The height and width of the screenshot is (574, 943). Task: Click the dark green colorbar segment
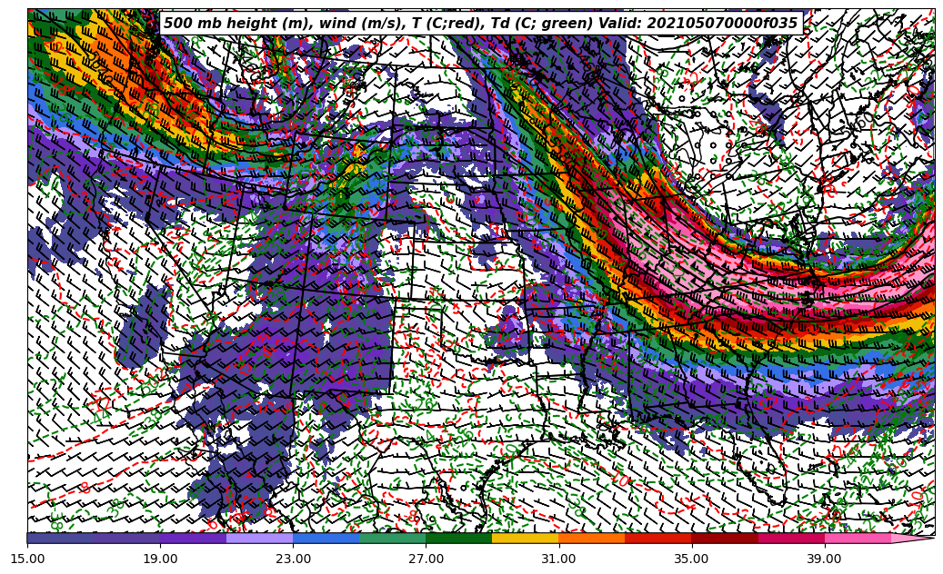click(458, 538)
